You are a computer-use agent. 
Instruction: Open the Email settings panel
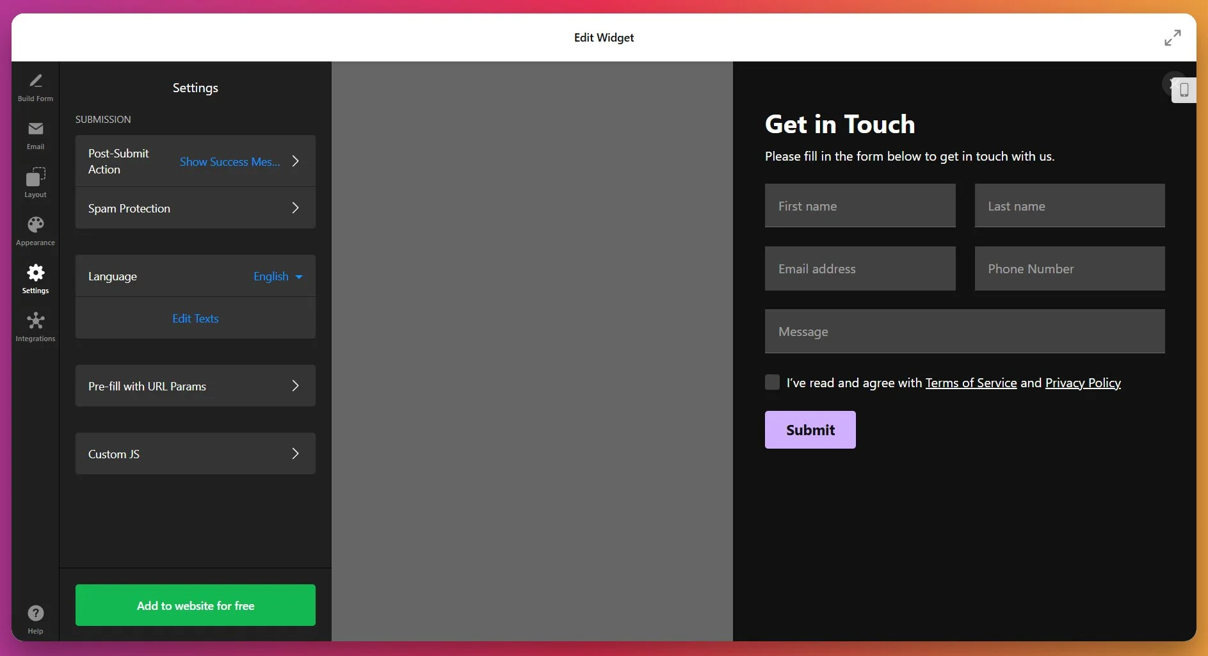(35, 134)
